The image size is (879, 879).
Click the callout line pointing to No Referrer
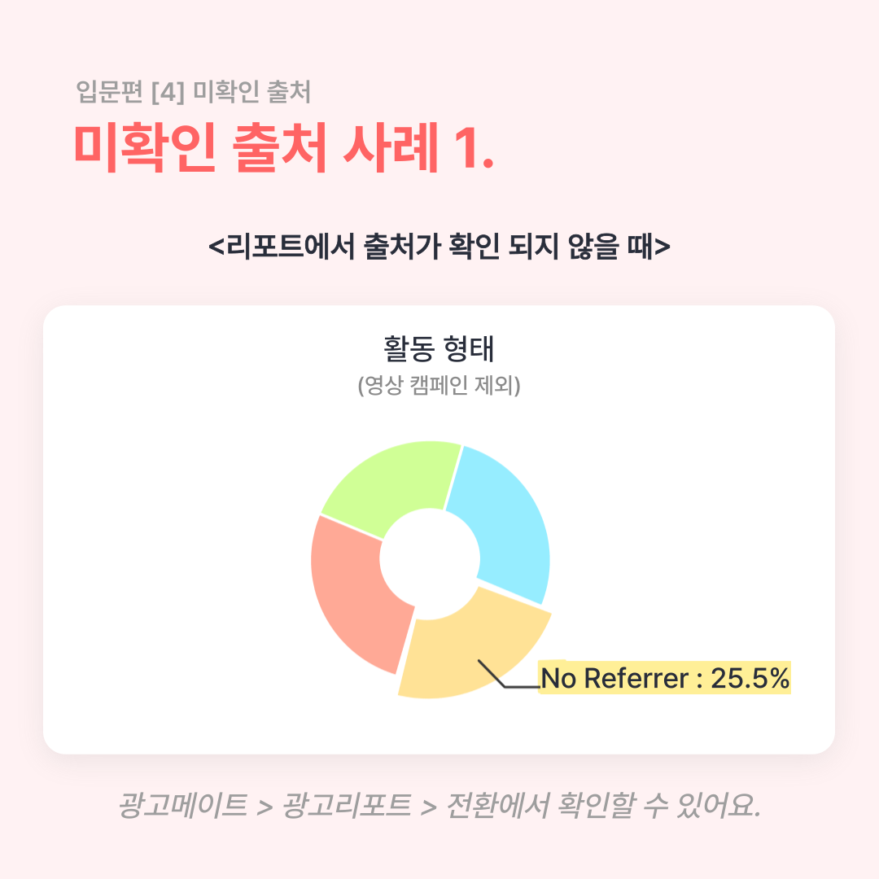(x=507, y=675)
